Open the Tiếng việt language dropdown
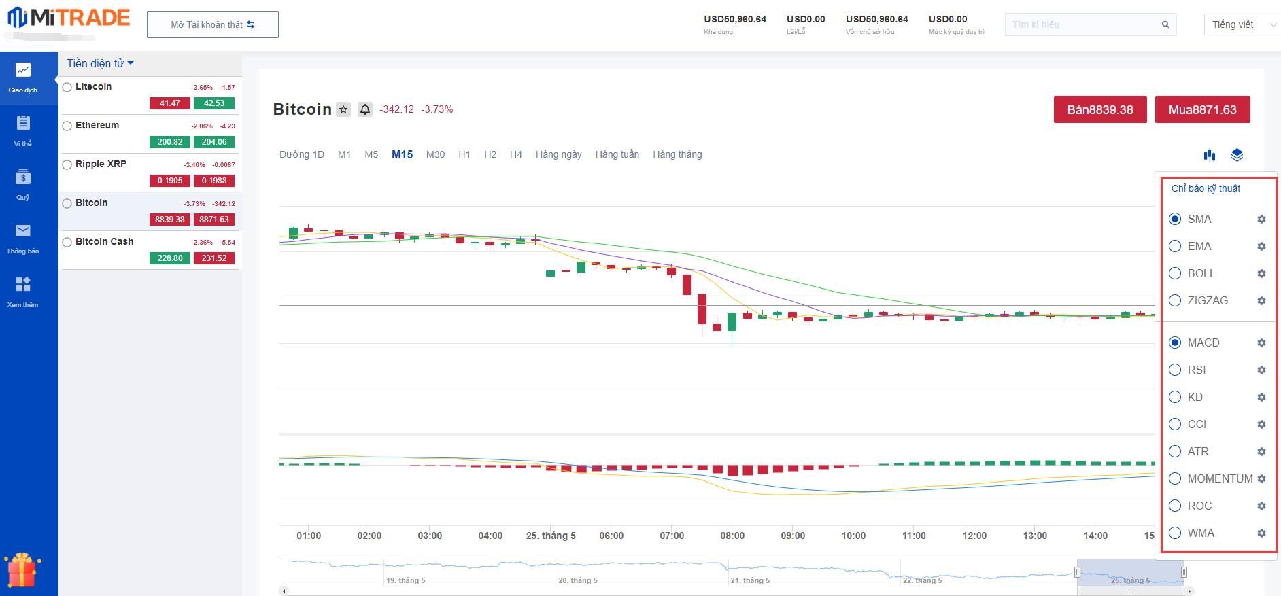This screenshot has height=596, width=1281. tap(1242, 24)
